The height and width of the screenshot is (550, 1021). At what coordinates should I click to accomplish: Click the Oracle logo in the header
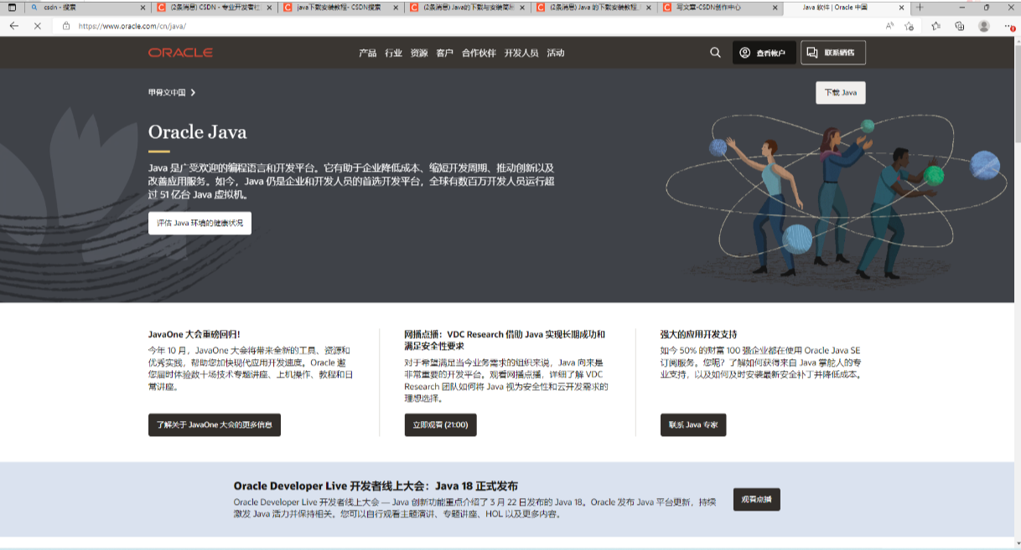tap(180, 53)
